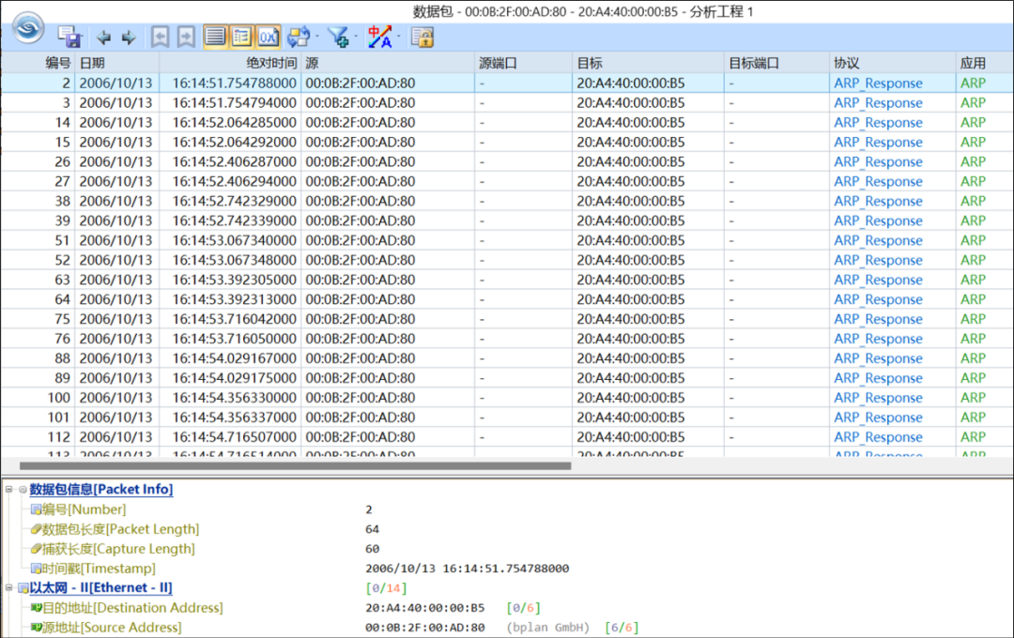Go to previous packet with left arrow
This screenshot has height=638, width=1014.
coord(103,38)
